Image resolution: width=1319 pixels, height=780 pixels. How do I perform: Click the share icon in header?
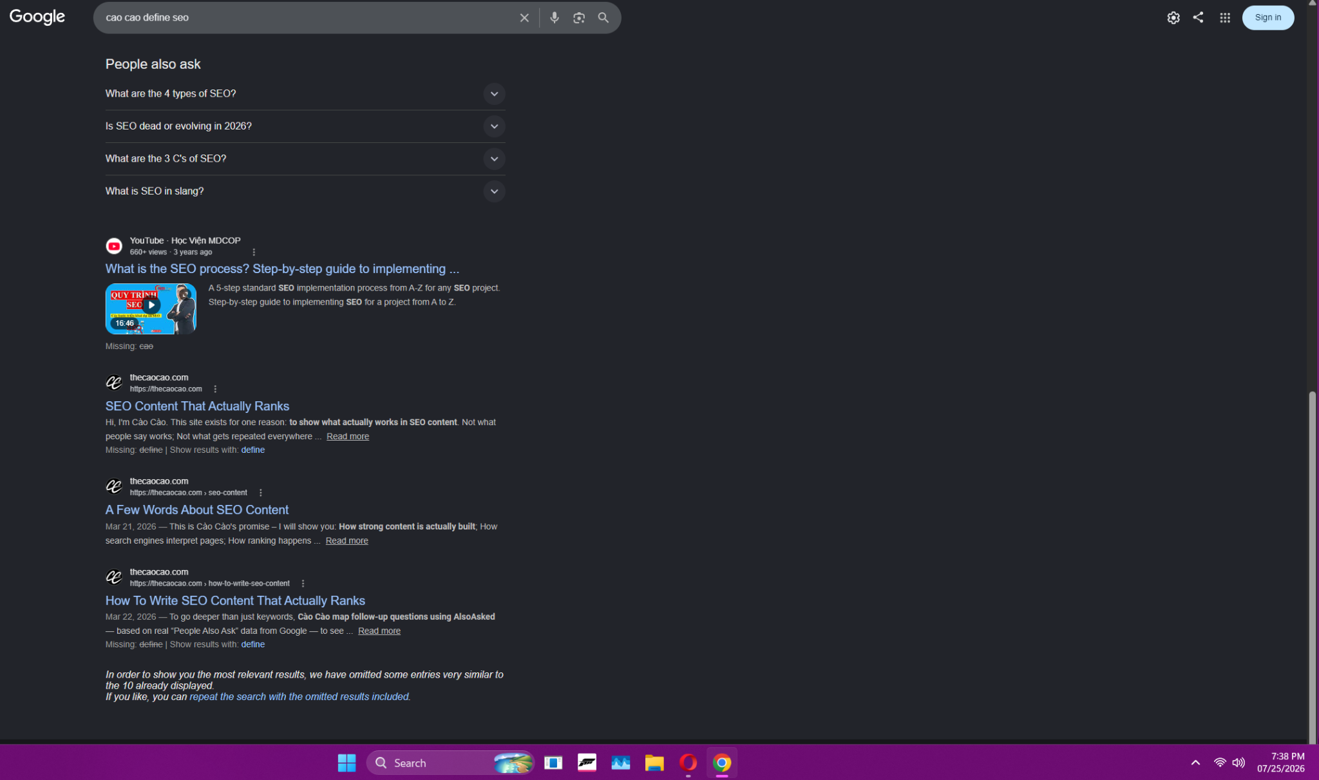pos(1198,17)
